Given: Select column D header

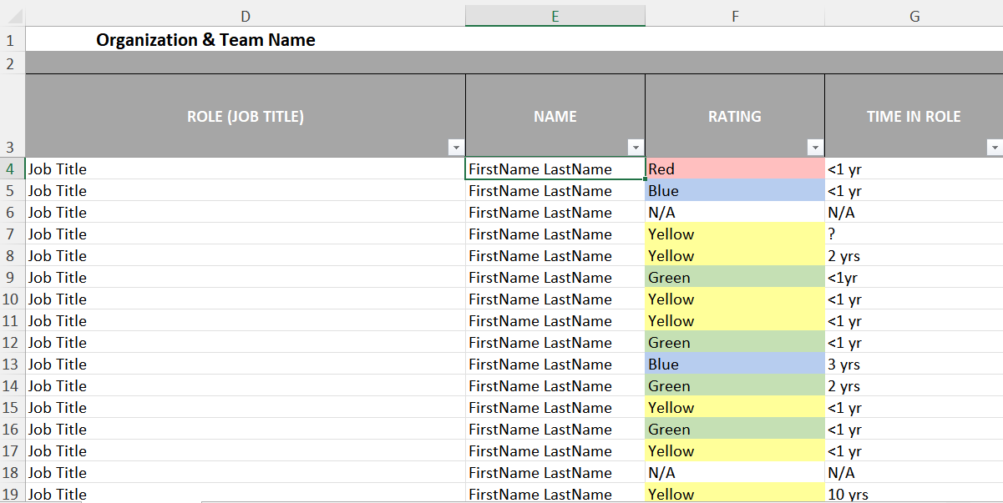Looking at the screenshot, I should (245, 15).
